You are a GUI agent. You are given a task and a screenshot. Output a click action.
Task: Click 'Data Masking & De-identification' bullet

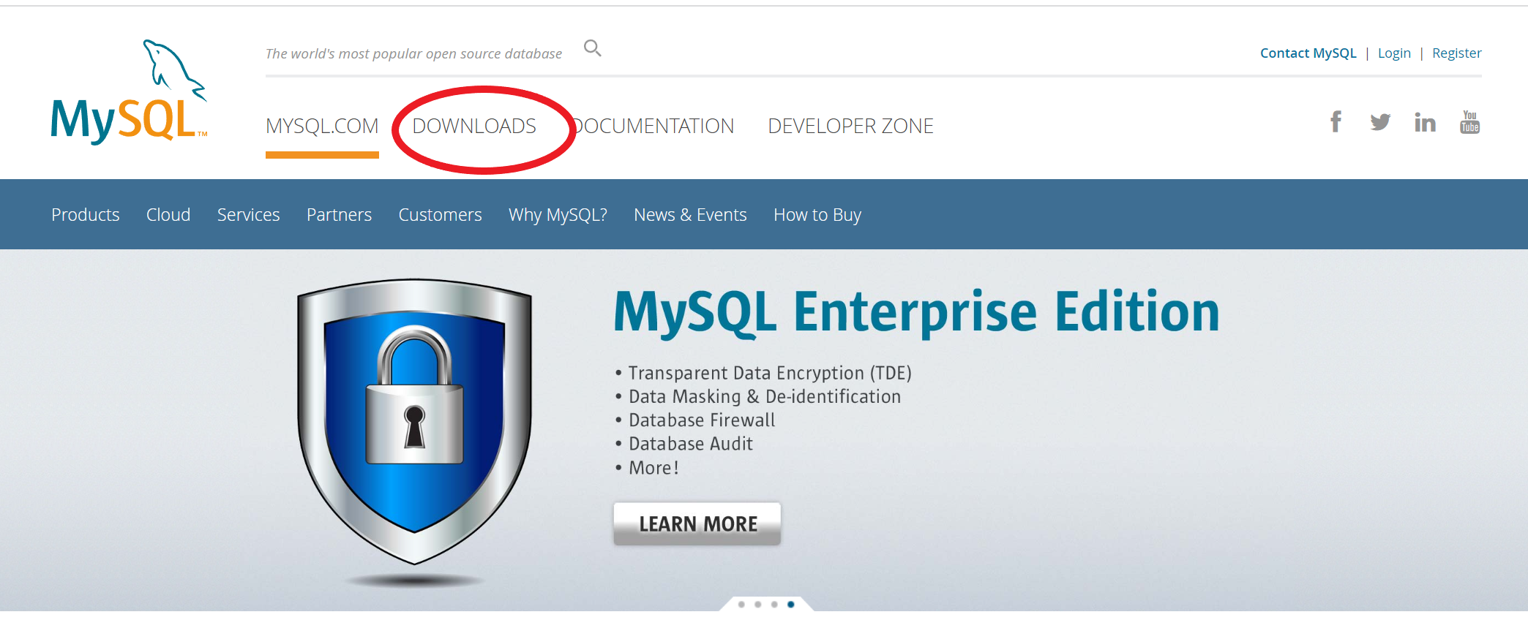pos(765,396)
